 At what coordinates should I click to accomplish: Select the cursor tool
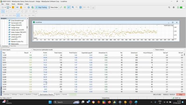(x=3, y=11)
